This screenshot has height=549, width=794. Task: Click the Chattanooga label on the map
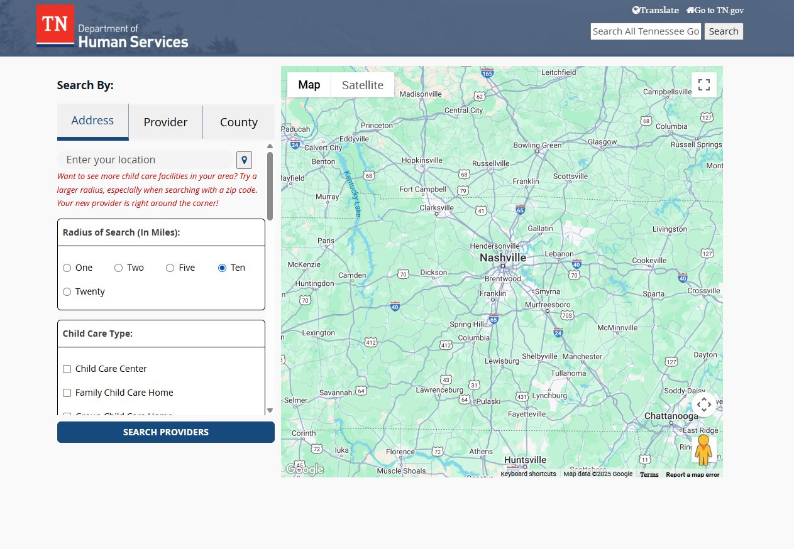pos(671,416)
